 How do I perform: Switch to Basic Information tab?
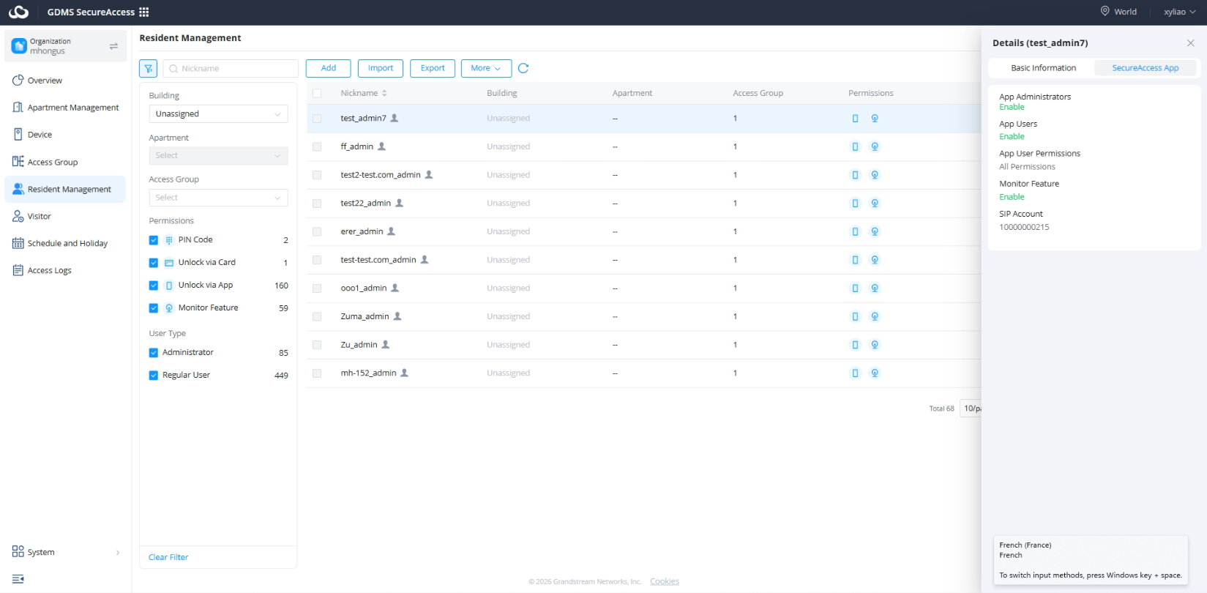tap(1043, 68)
